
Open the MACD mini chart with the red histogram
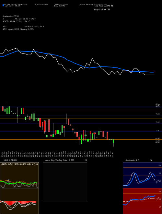pyautogui.click(x=19, y=201)
